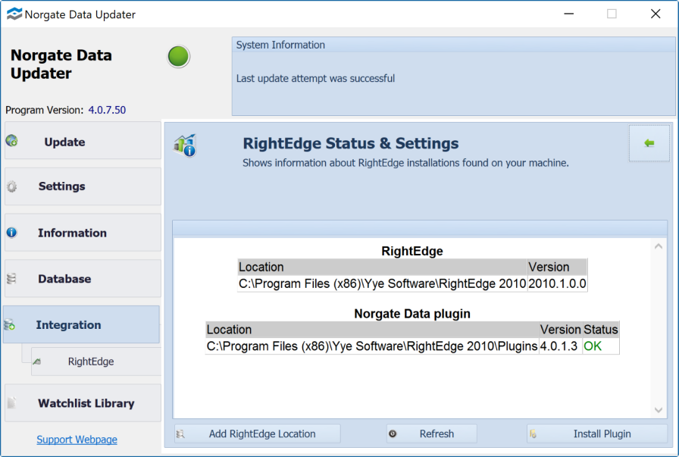Click the Integration plug icon
This screenshot has width=679, height=457.
click(x=11, y=325)
